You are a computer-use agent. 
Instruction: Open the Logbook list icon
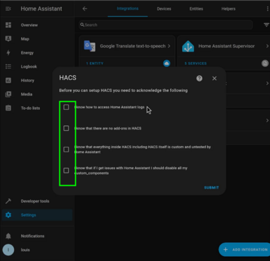[8, 67]
